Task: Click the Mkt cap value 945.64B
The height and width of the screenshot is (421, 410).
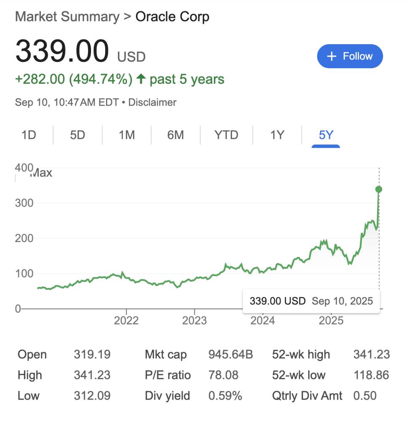Action: (x=231, y=354)
